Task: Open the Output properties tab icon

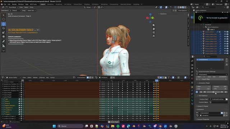Action: [192, 68]
